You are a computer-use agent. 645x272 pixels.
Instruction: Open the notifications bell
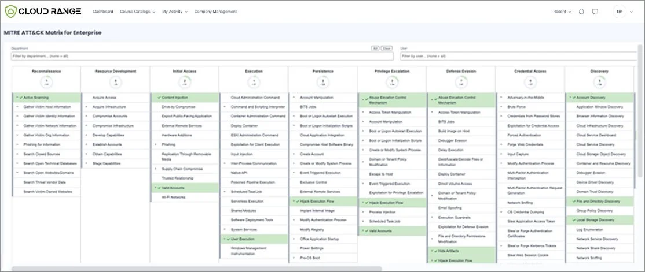click(581, 12)
